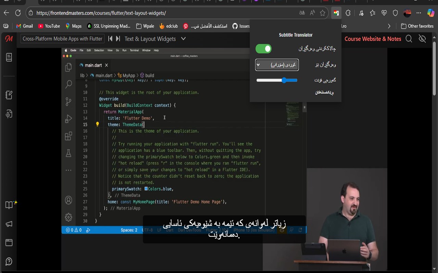Select the main.dart editor tab
The width and height of the screenshot is (438, 273).
(93, 65)
